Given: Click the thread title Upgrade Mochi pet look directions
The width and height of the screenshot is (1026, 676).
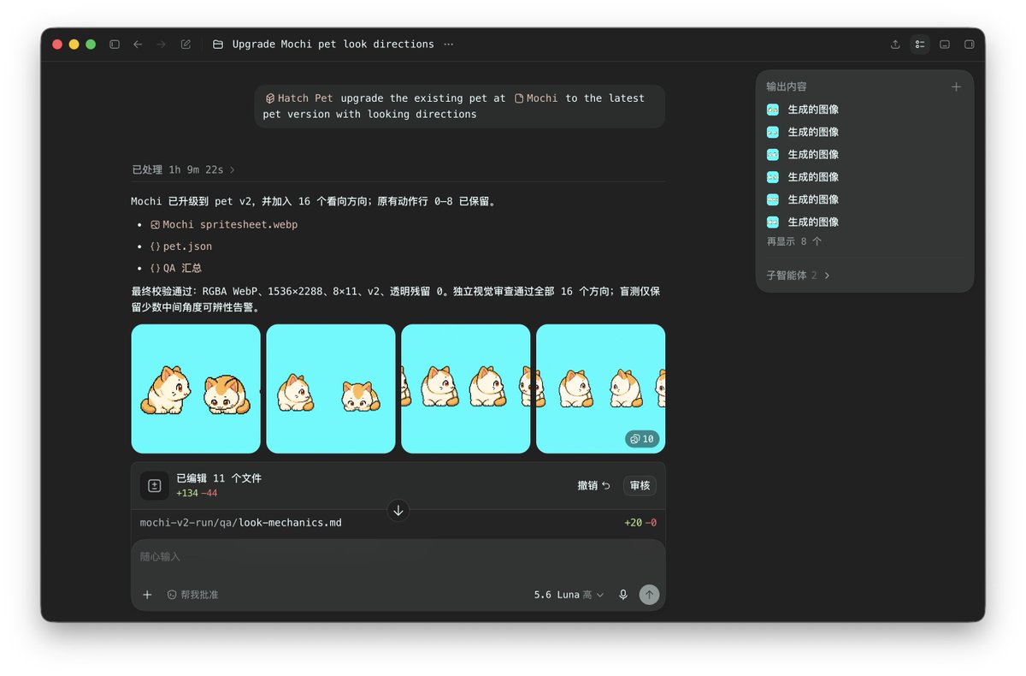Looking at the screenshot, I should (x=333, y=44).
